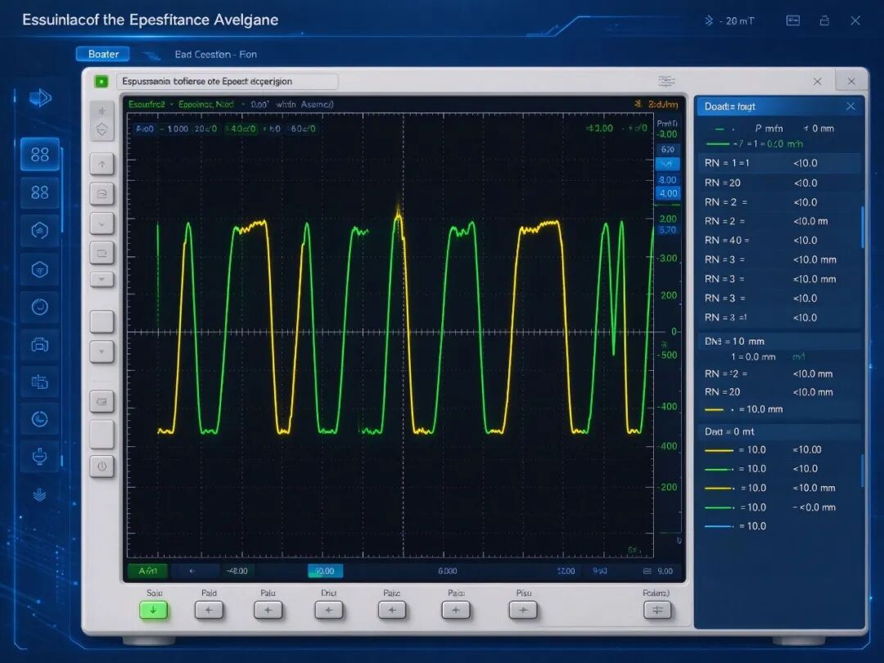Click the power icon in vertical toolbar
Viewport: 884px width, 663px height.
pyautogui.click(x=102, y=467)
